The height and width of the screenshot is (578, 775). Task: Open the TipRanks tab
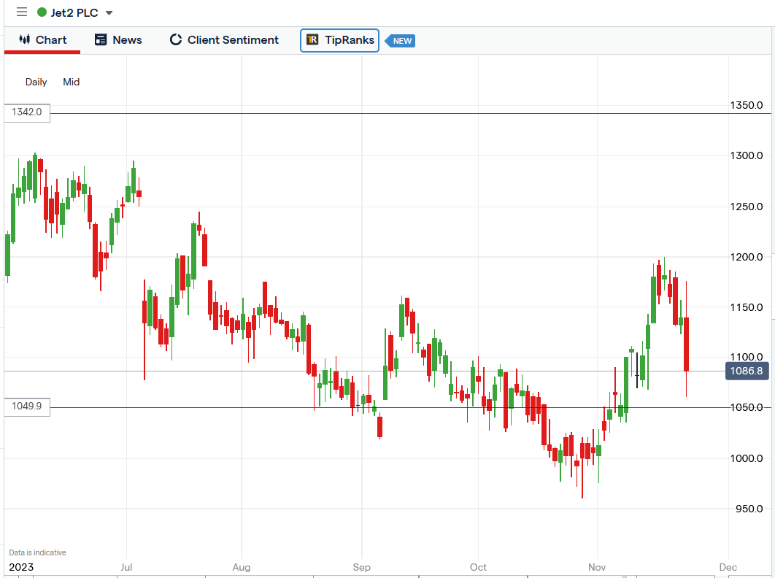pyautogui.click(x=339, y=40)
